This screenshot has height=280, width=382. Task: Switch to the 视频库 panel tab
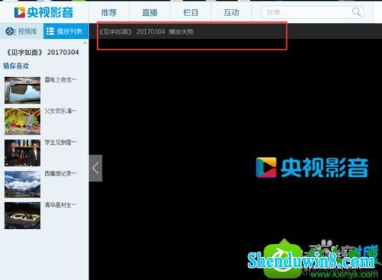click(x=21, y=31)
